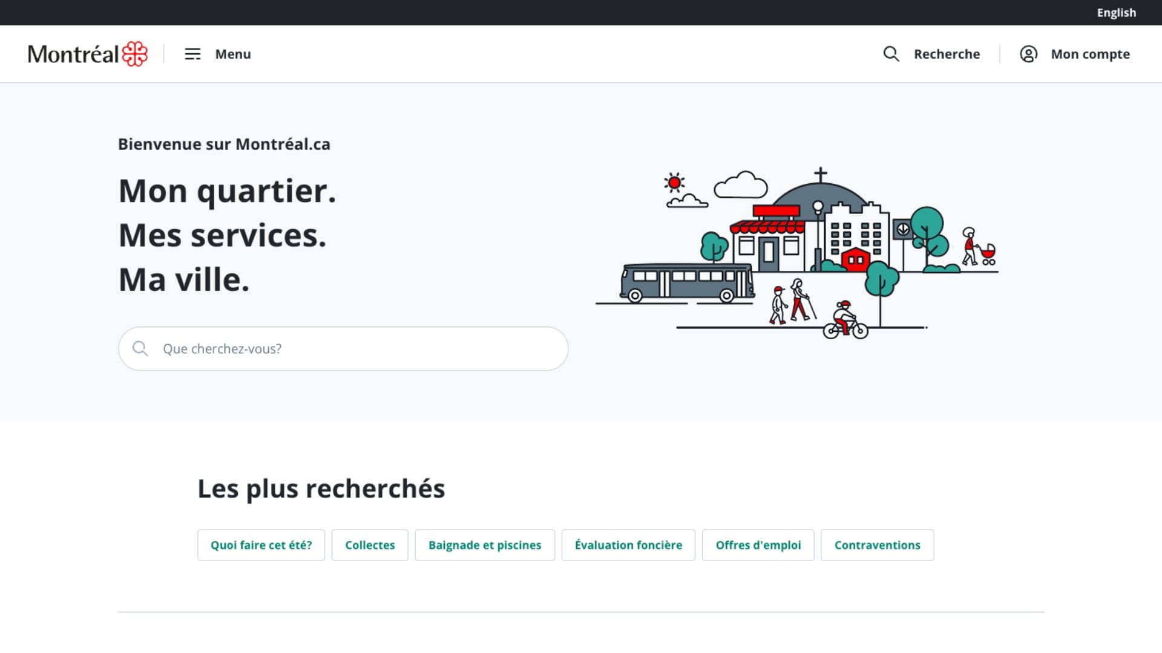The image size is (1162, 653).
Task: Click the 'Mes services.' headline
Action: point(222,235)
